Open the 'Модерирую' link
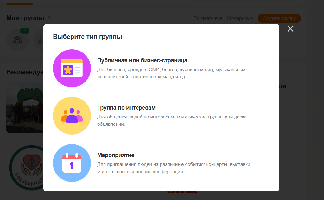This screenshot has width=324, height=200. tap(240, 18)
